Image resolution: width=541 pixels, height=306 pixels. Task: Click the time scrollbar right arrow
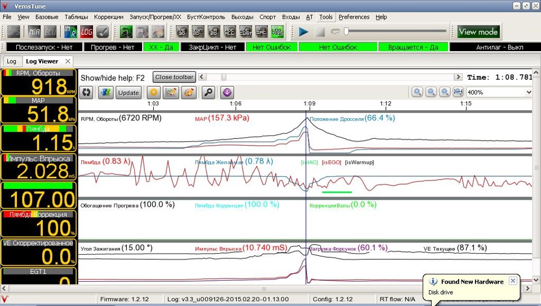(x=458, y=77)
